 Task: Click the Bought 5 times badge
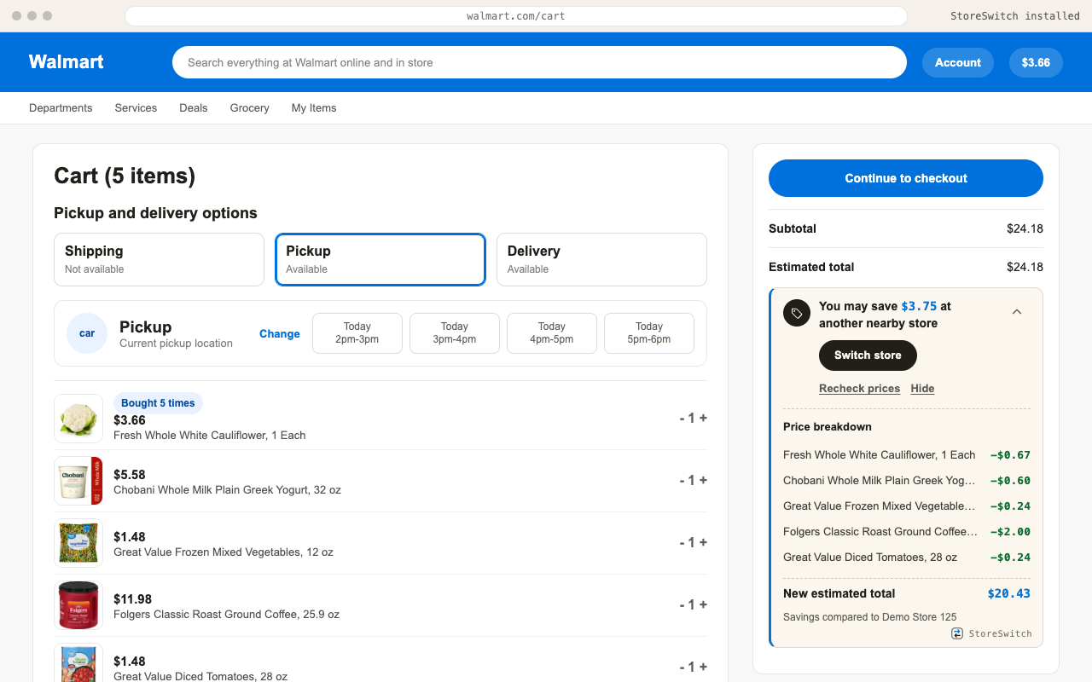158,403
